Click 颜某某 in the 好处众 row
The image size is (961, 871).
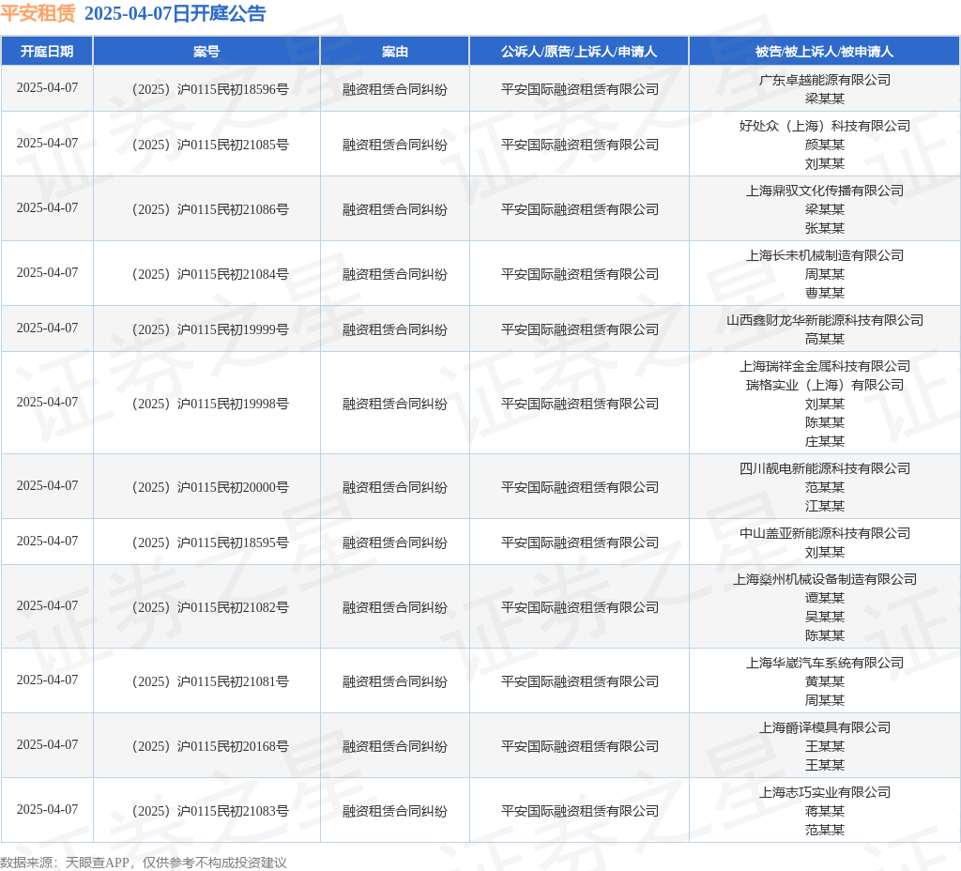click(824, 145)
